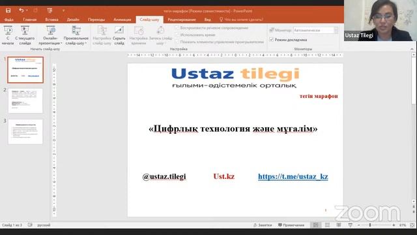
Task: Click the 'тегін марафон' text on slide
Action: [x=319, y=96]
